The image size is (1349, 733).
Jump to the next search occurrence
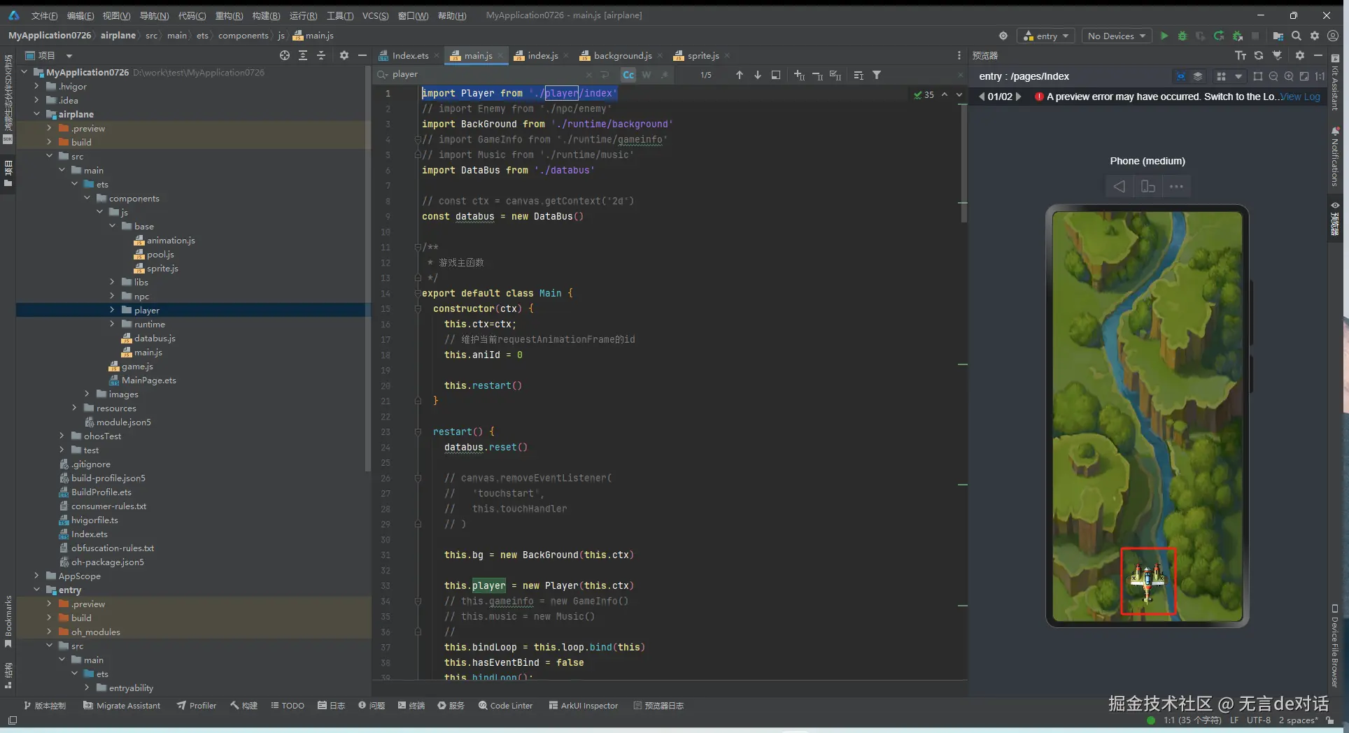tap(758, 75)
